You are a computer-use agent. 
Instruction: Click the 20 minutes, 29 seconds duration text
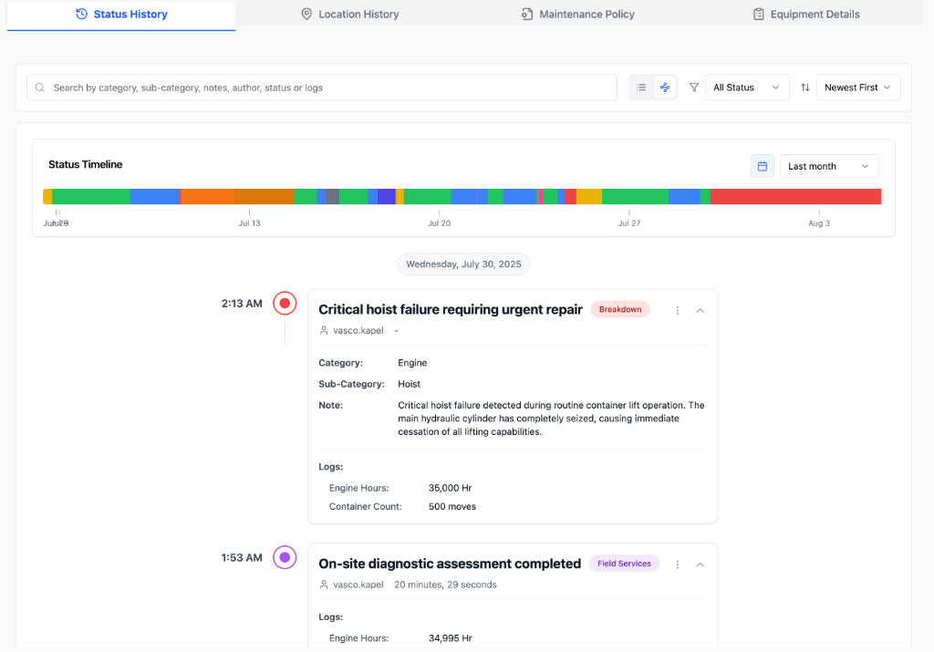(x=445, y=585)
